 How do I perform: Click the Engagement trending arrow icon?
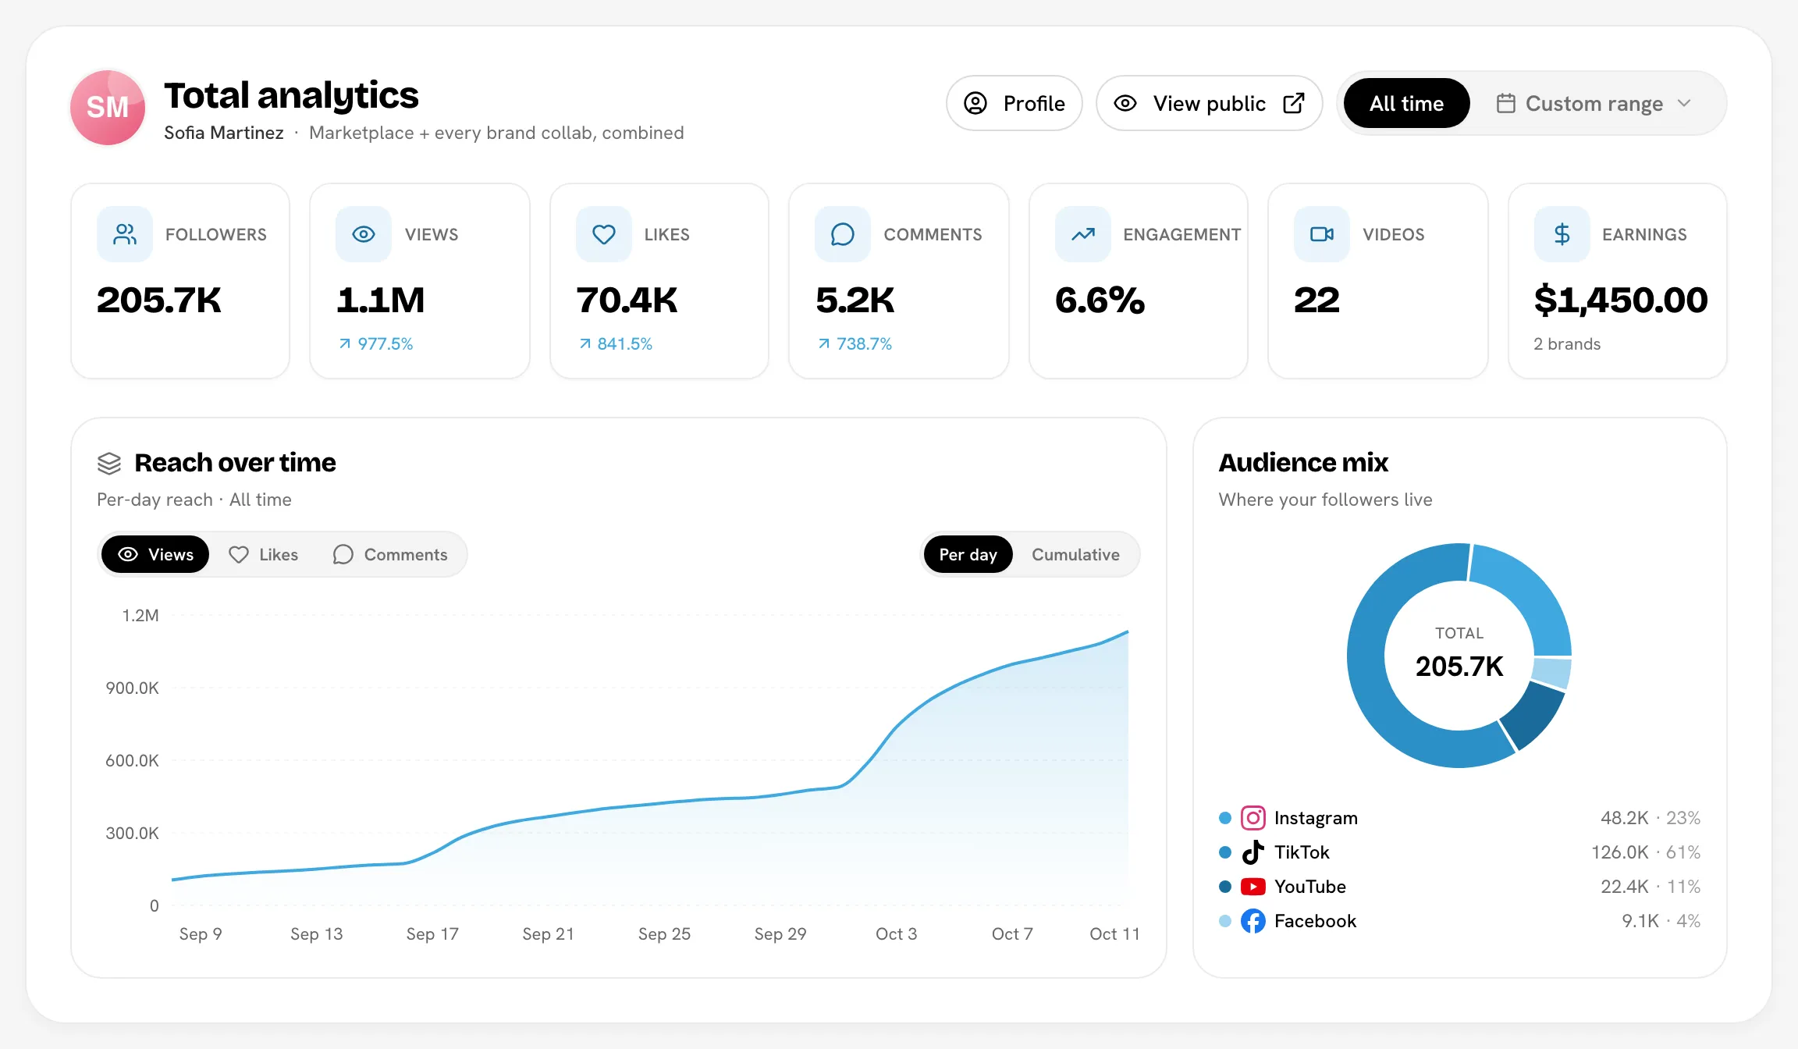coord(1082,234)
